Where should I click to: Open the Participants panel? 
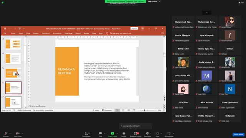pyautogui.click(x=86, y=135)
